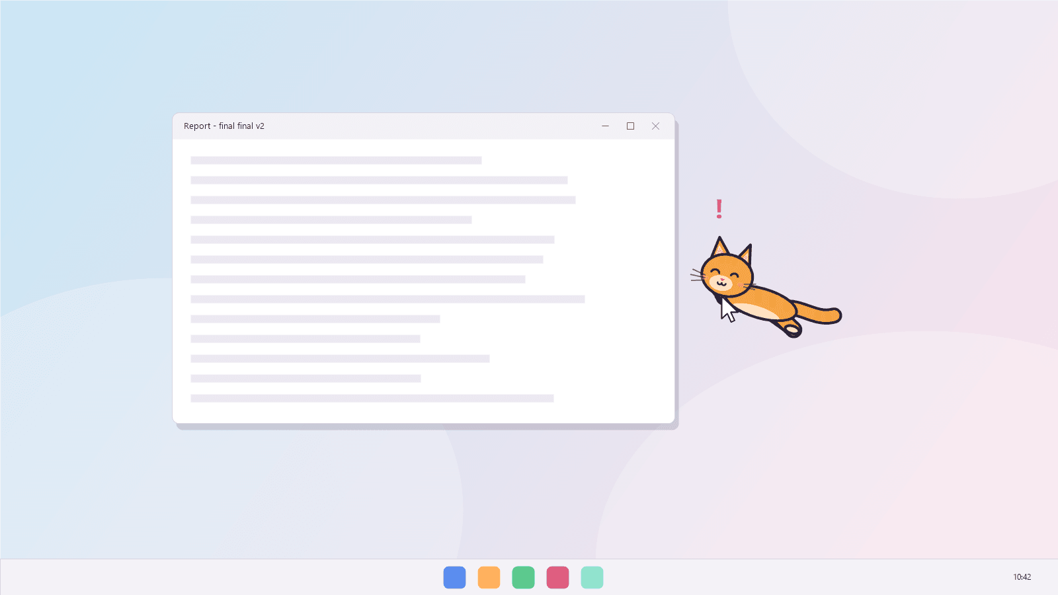Open the pink taskbar app icon
Image resolution: width=1058 pixels, height=595 pixels.
point(557,577)
